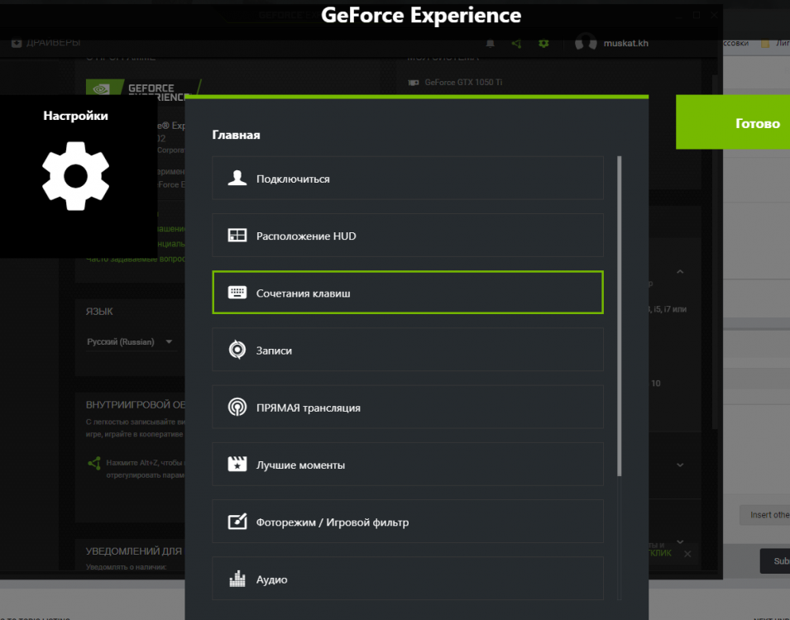This screenshot has width=790, height=620.
Task: Click the Расположение HUD layout icon
Action: coord(237,236)
